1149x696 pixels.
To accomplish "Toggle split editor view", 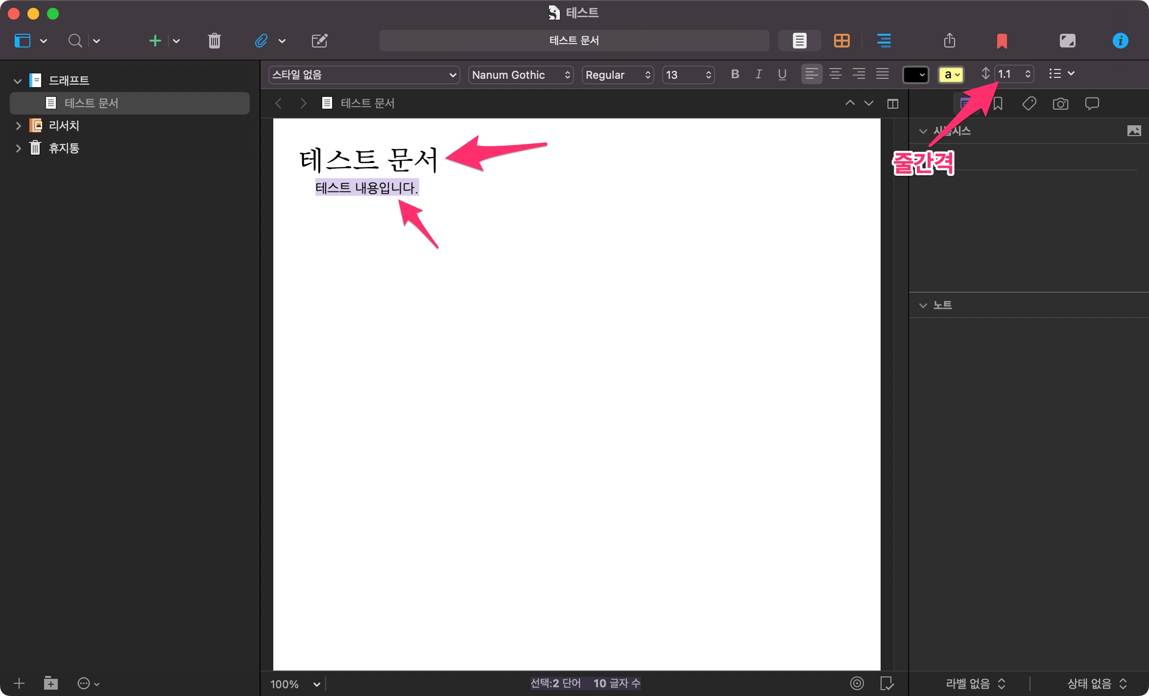I will click(x=892, y=104).
